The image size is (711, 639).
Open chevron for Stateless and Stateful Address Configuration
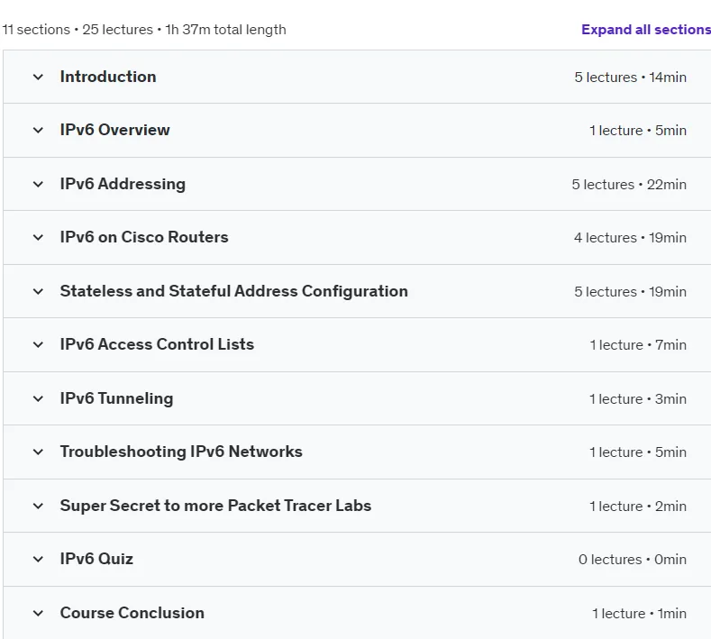pos(39,292)
